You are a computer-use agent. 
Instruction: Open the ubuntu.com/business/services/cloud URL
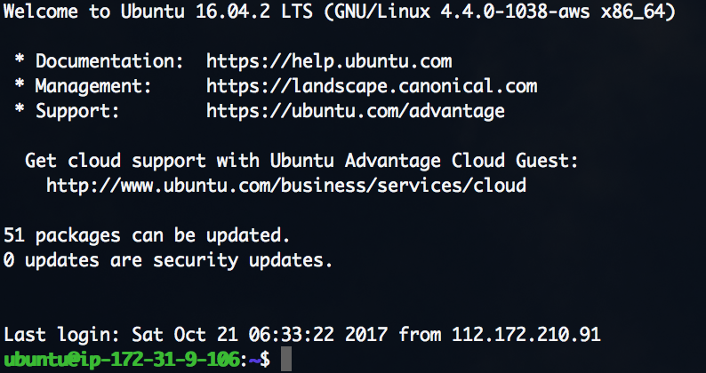click(286, 186)
